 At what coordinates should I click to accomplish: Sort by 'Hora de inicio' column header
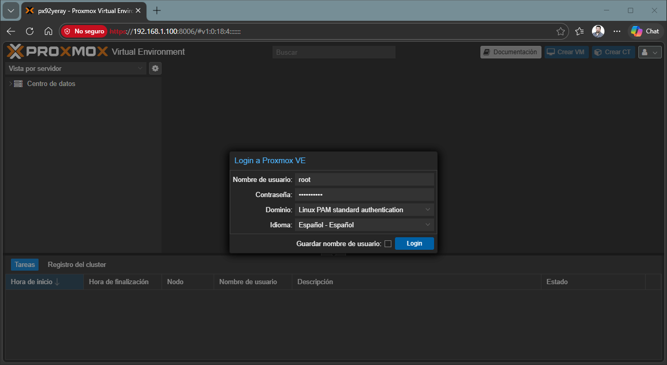(44, 282)
